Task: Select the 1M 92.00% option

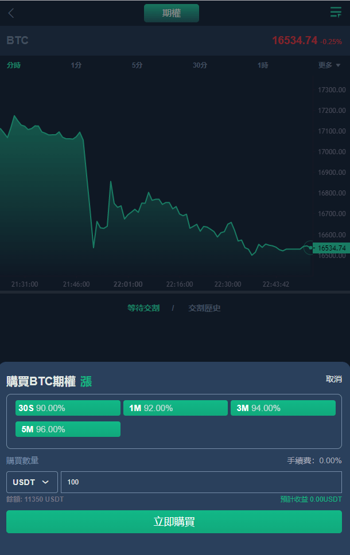Action: click(176, 408)
